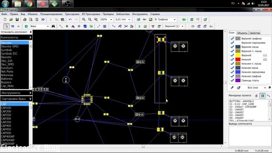Select the manual route trace tool
272x153 pixels.
click(x=113, y=26)
